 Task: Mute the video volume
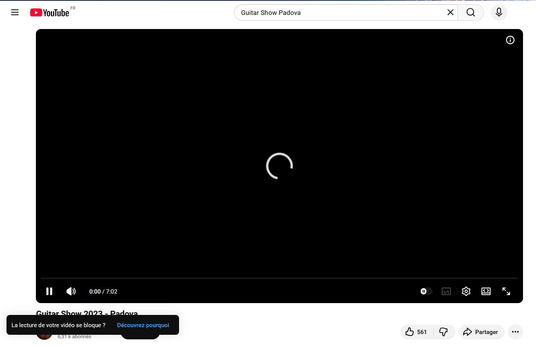tap(71, 291)
